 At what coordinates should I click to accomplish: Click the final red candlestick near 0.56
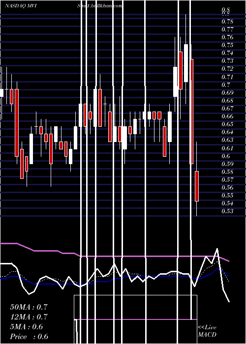point(197,186)
